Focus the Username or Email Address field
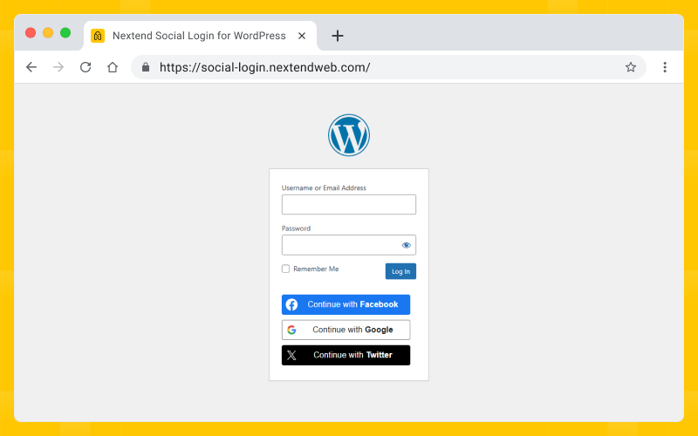 point(349,205)
